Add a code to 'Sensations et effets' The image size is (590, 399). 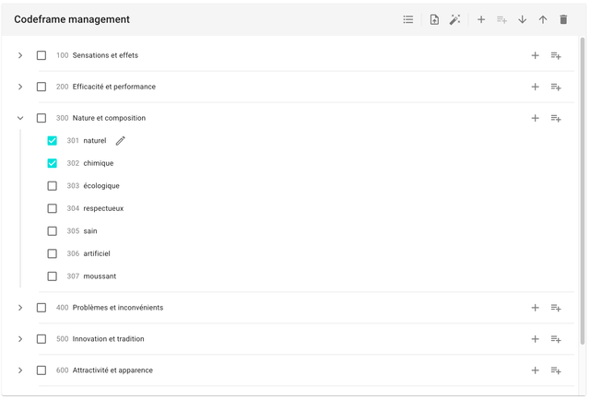click(535, 55)
